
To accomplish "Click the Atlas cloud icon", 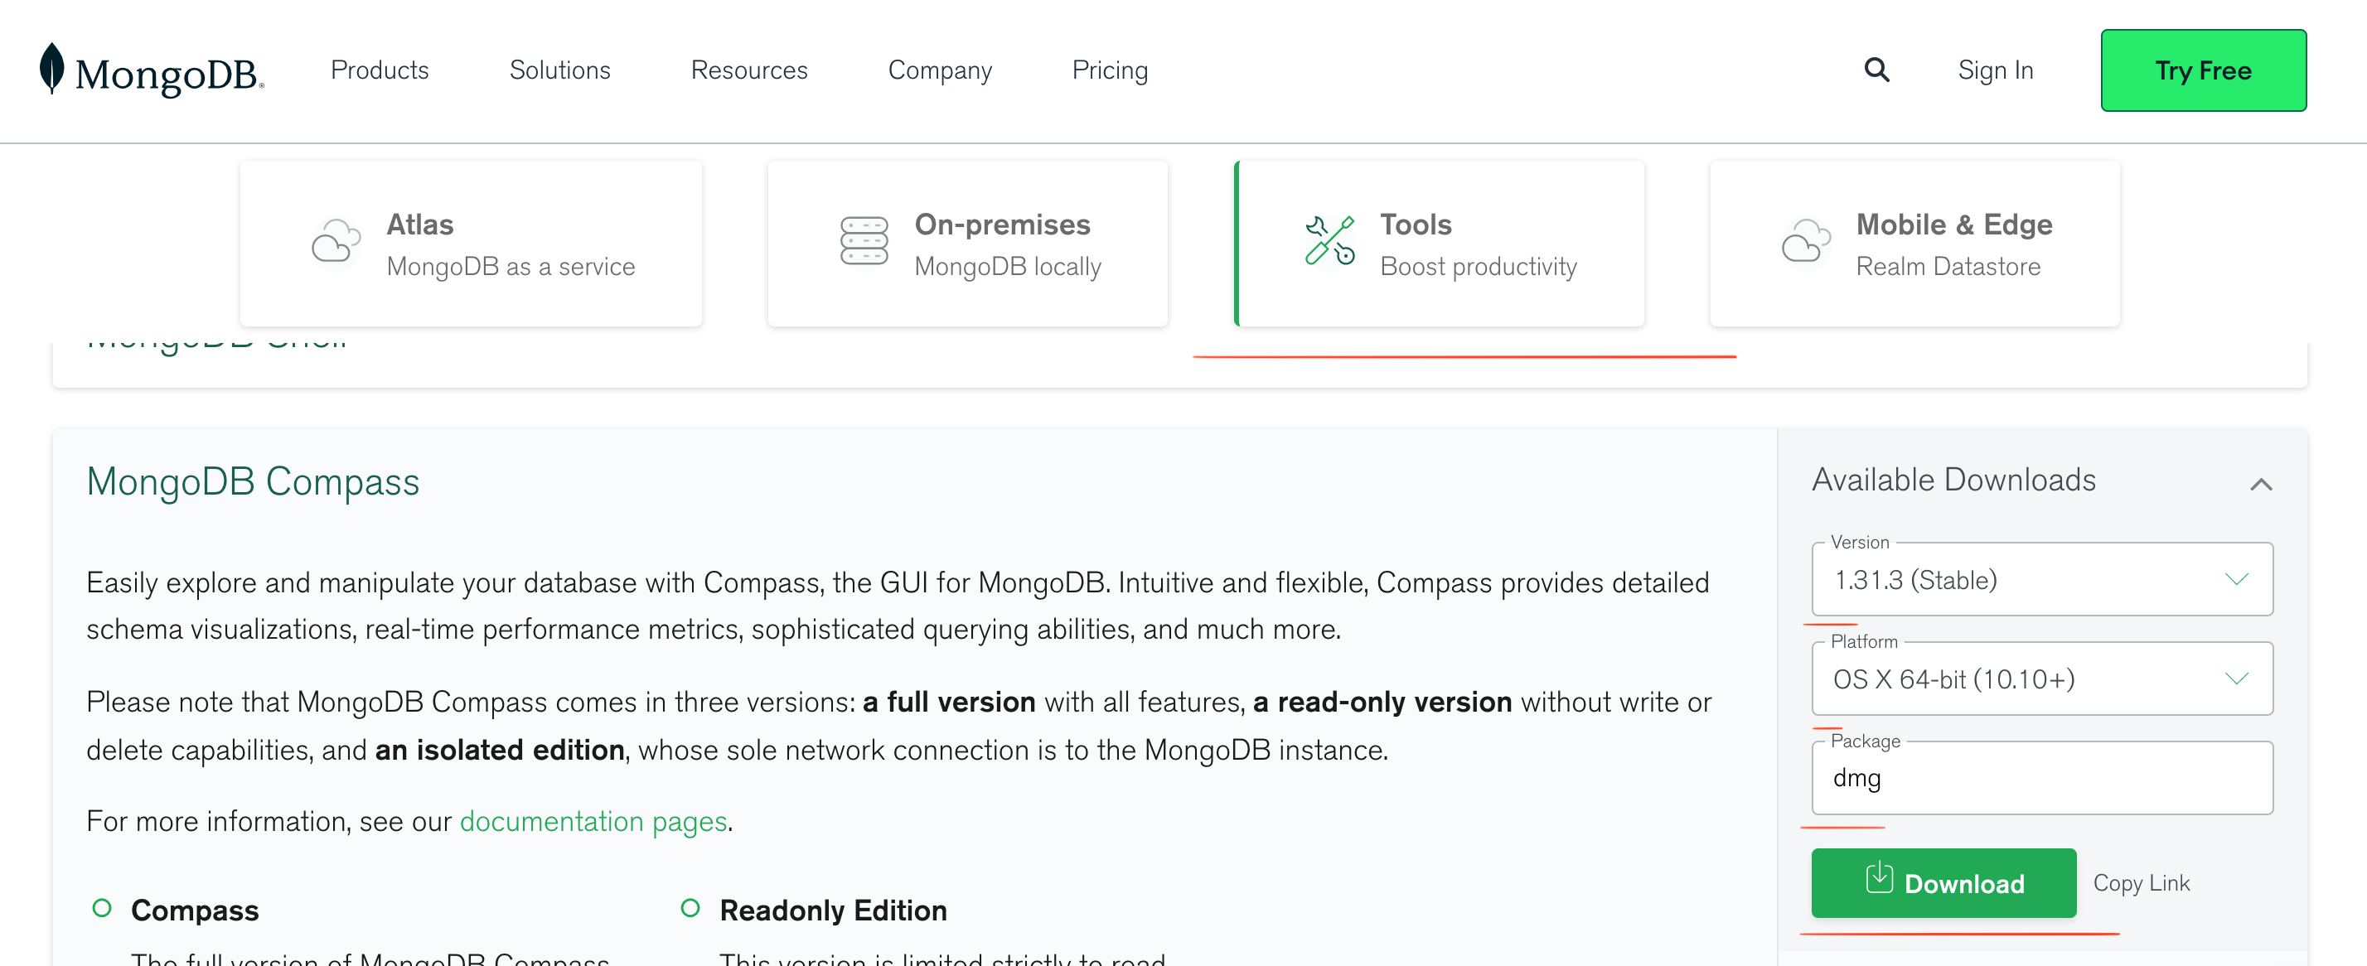I will coord(335,243).
